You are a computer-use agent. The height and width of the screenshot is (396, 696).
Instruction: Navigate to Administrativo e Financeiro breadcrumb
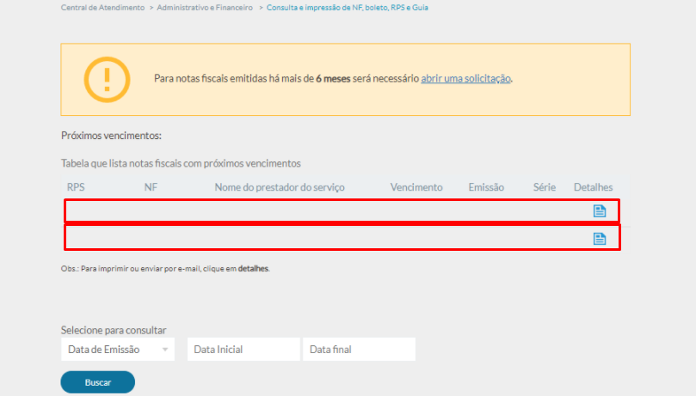tap(205, 7)
